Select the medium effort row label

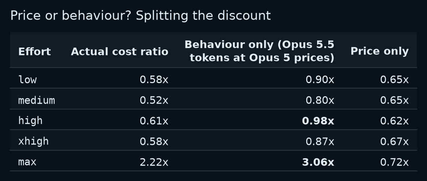point(37,100)
